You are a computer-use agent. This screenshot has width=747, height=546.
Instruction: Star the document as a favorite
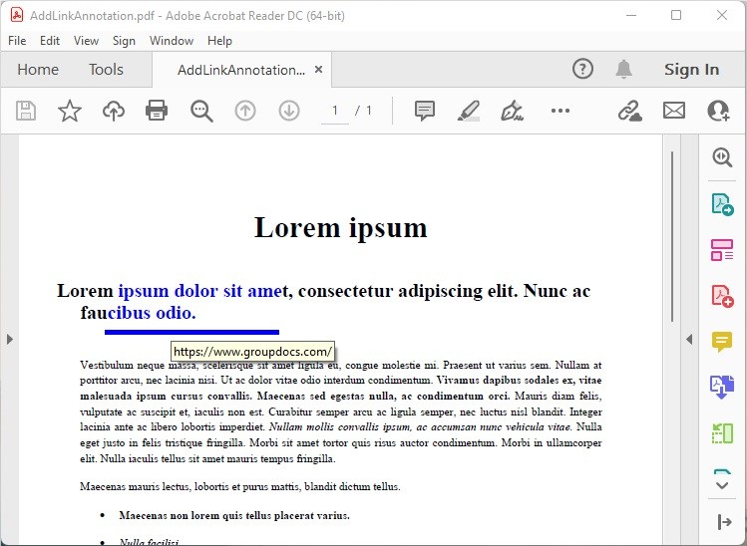pos(69,111)
